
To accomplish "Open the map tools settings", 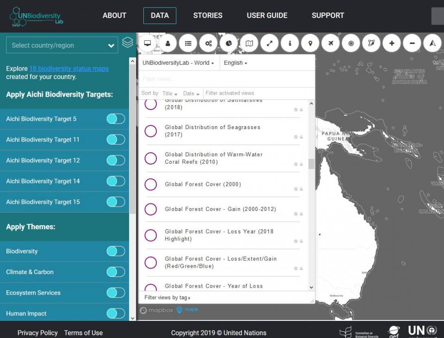I will click(209, 43).
